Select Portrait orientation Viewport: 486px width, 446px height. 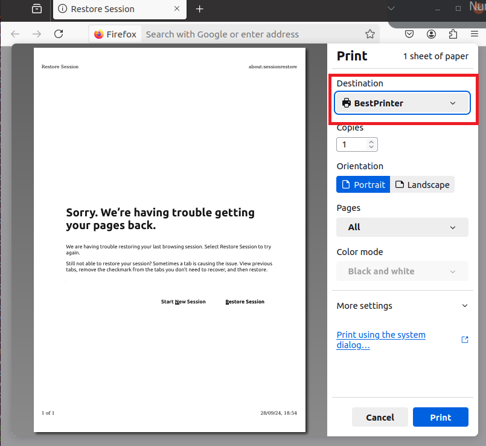tap(363, 185)
